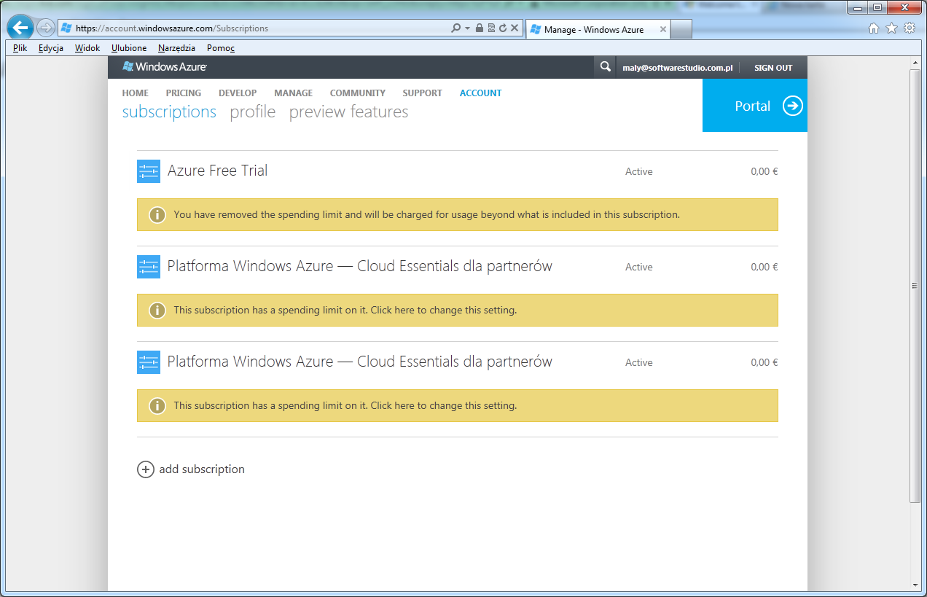Open the Widok menu
Screen dimensions: 927x597
(x=87, y=48)
